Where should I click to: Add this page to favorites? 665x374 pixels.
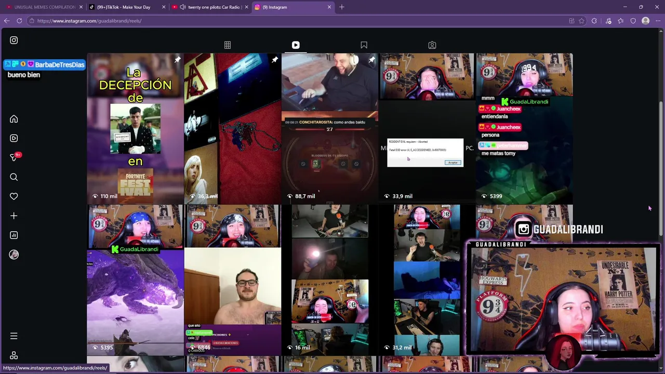click(x=581, y=21)
